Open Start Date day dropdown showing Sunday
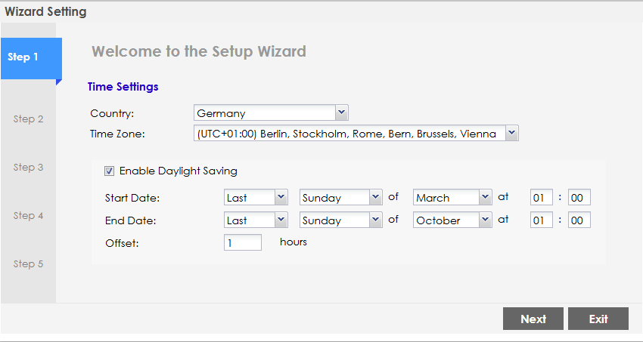This screenshot has height=342, width=643. (x=340, y=198)
